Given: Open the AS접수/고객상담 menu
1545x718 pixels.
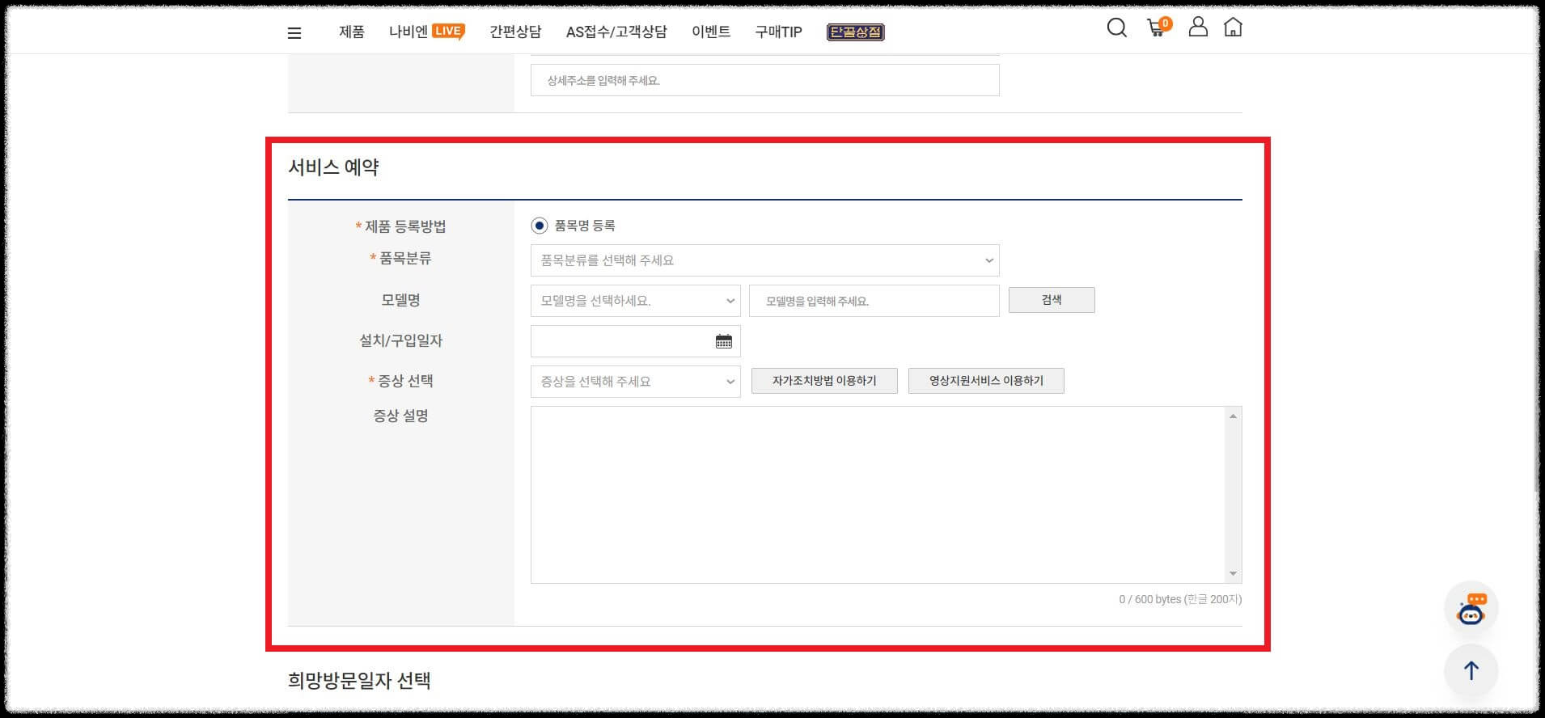Looking at the screenshot, I should coord(616,32).
